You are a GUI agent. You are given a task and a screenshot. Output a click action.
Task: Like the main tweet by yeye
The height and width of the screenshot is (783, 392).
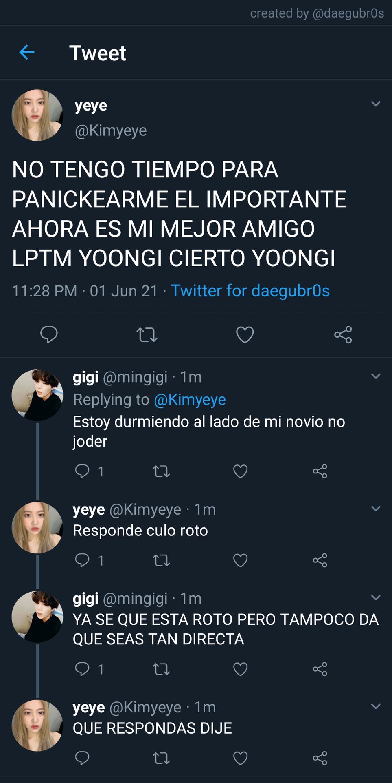tap(245, 334)
